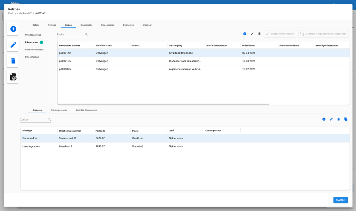Viewport: 357px width, 212px height.
Task: Click Zet status terug naar nieuwe inkooporder
Action: point(324,34)
